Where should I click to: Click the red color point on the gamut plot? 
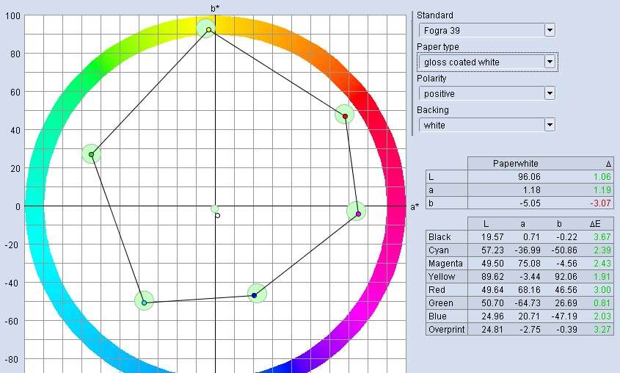point(345,116)
